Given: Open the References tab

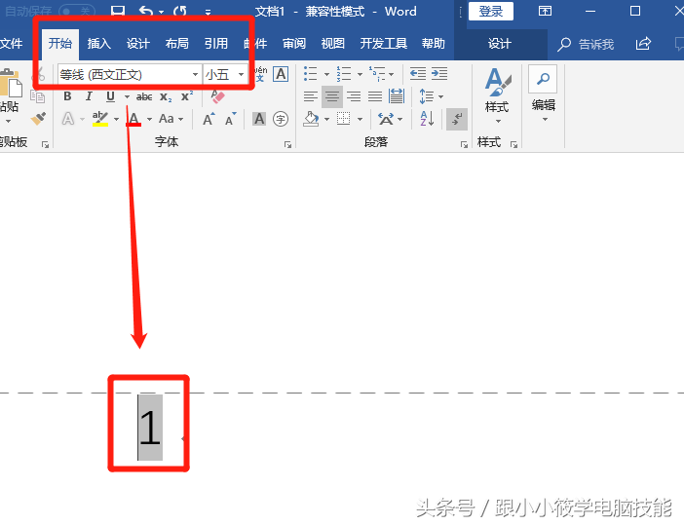Looking at the screenshot, I should pyautogui.click(x=216, y=44).
